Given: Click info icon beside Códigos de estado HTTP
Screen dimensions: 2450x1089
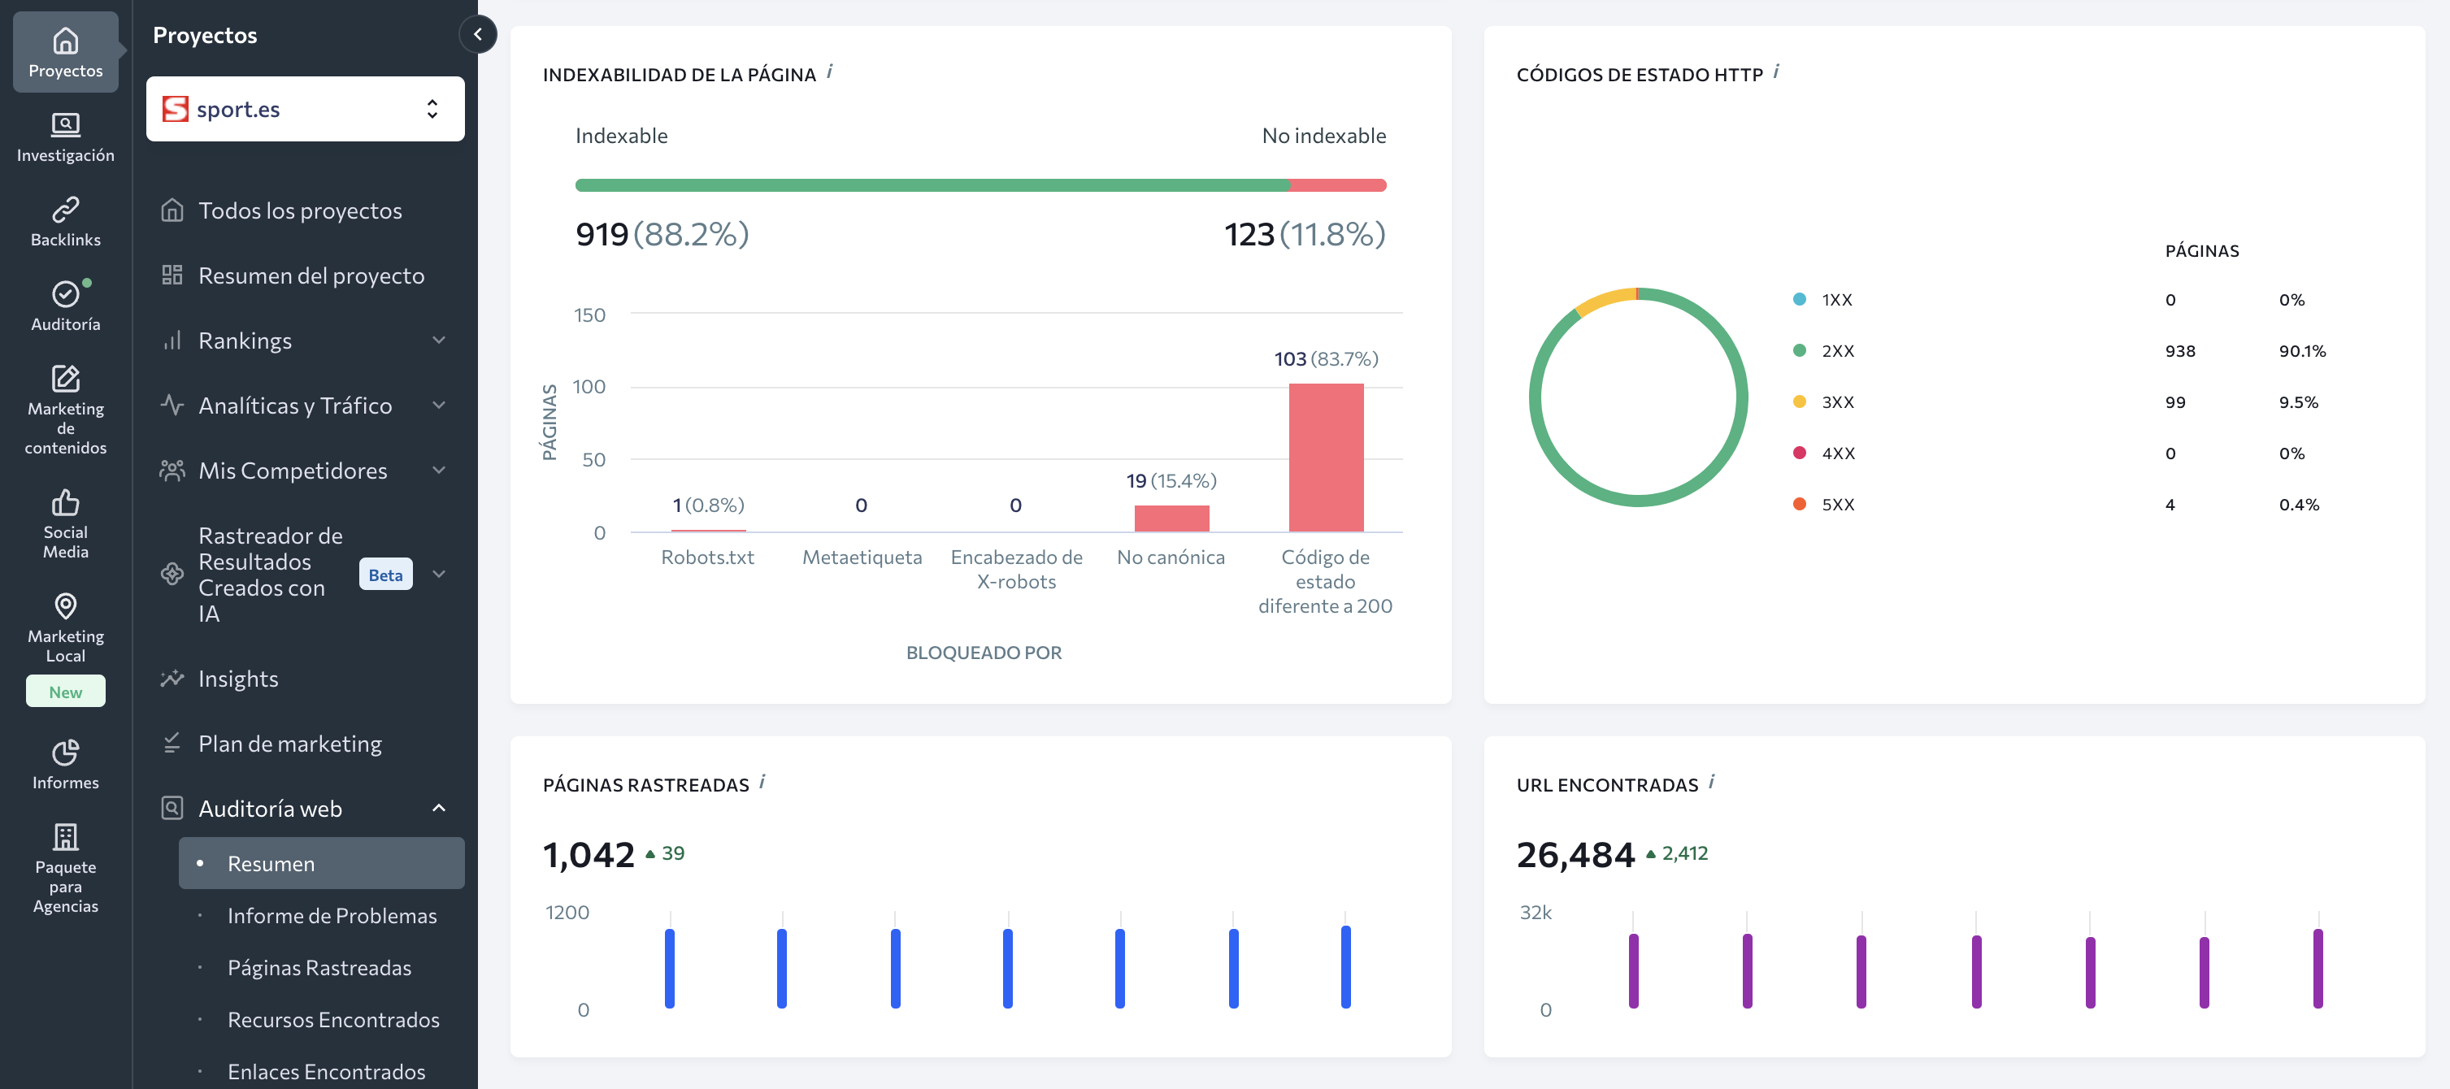Looking at the screenshot, I should (1775, 72).
